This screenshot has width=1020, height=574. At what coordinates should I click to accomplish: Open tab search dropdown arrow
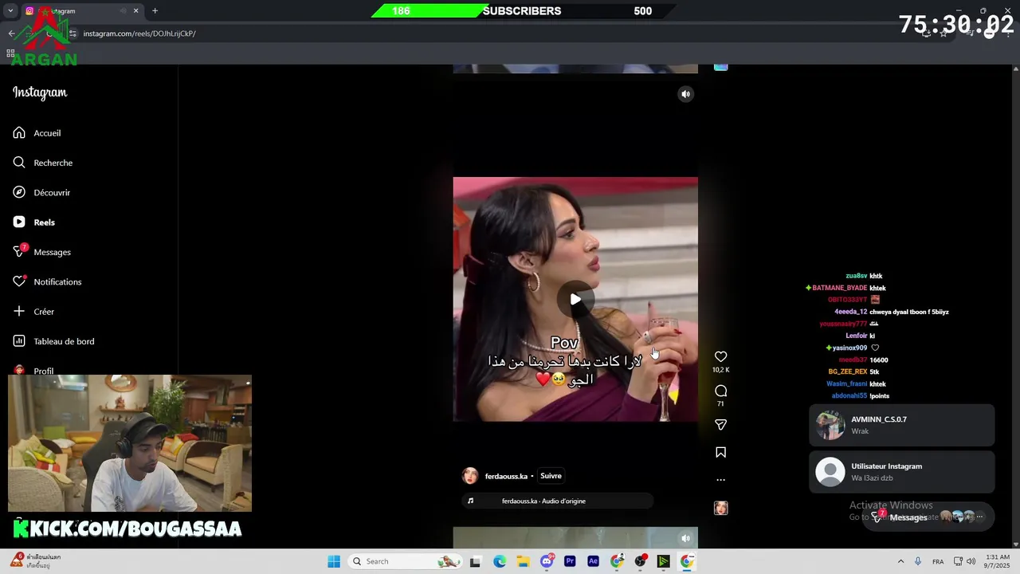[10, 11]
